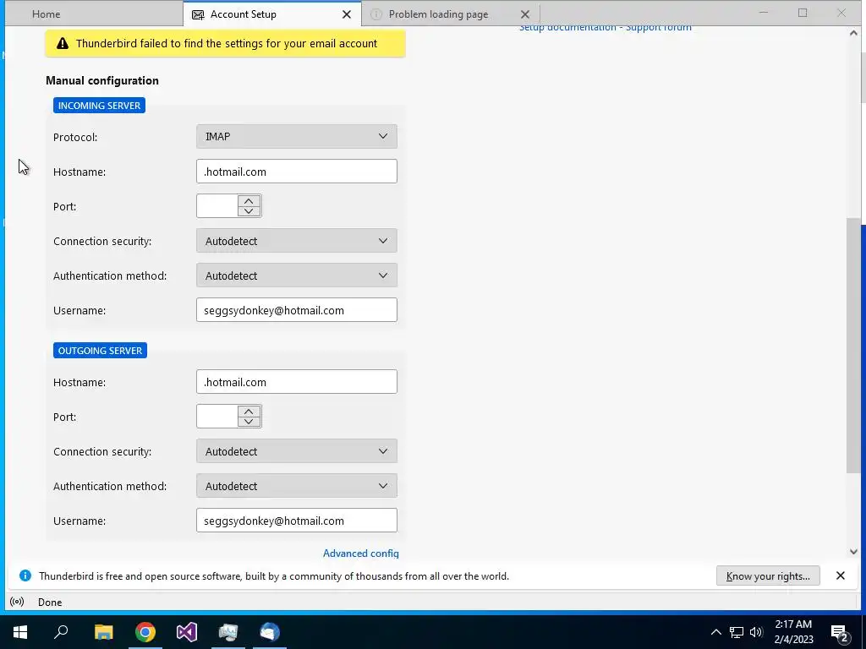866x649 pixels.
Task: Click the INCOMING SERVER label badge
Action: click(x=100, y=106)
